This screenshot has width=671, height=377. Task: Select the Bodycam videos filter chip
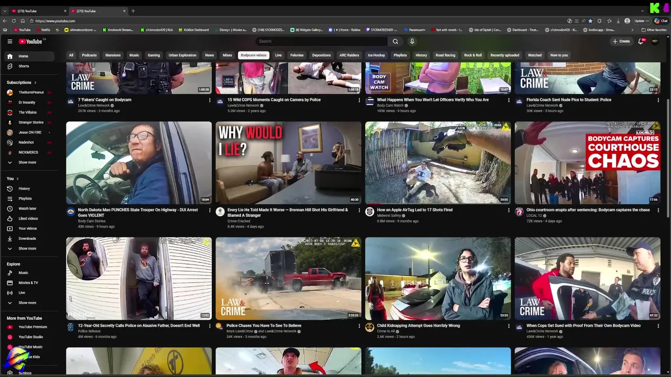(254, 55)
